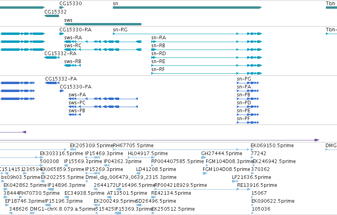
Task: Click the 105036 feature label
Action: pos(261,209)
